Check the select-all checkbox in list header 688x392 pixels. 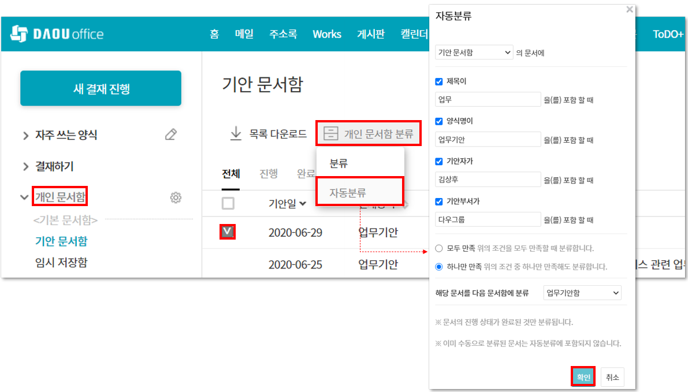tap(228, 203)
